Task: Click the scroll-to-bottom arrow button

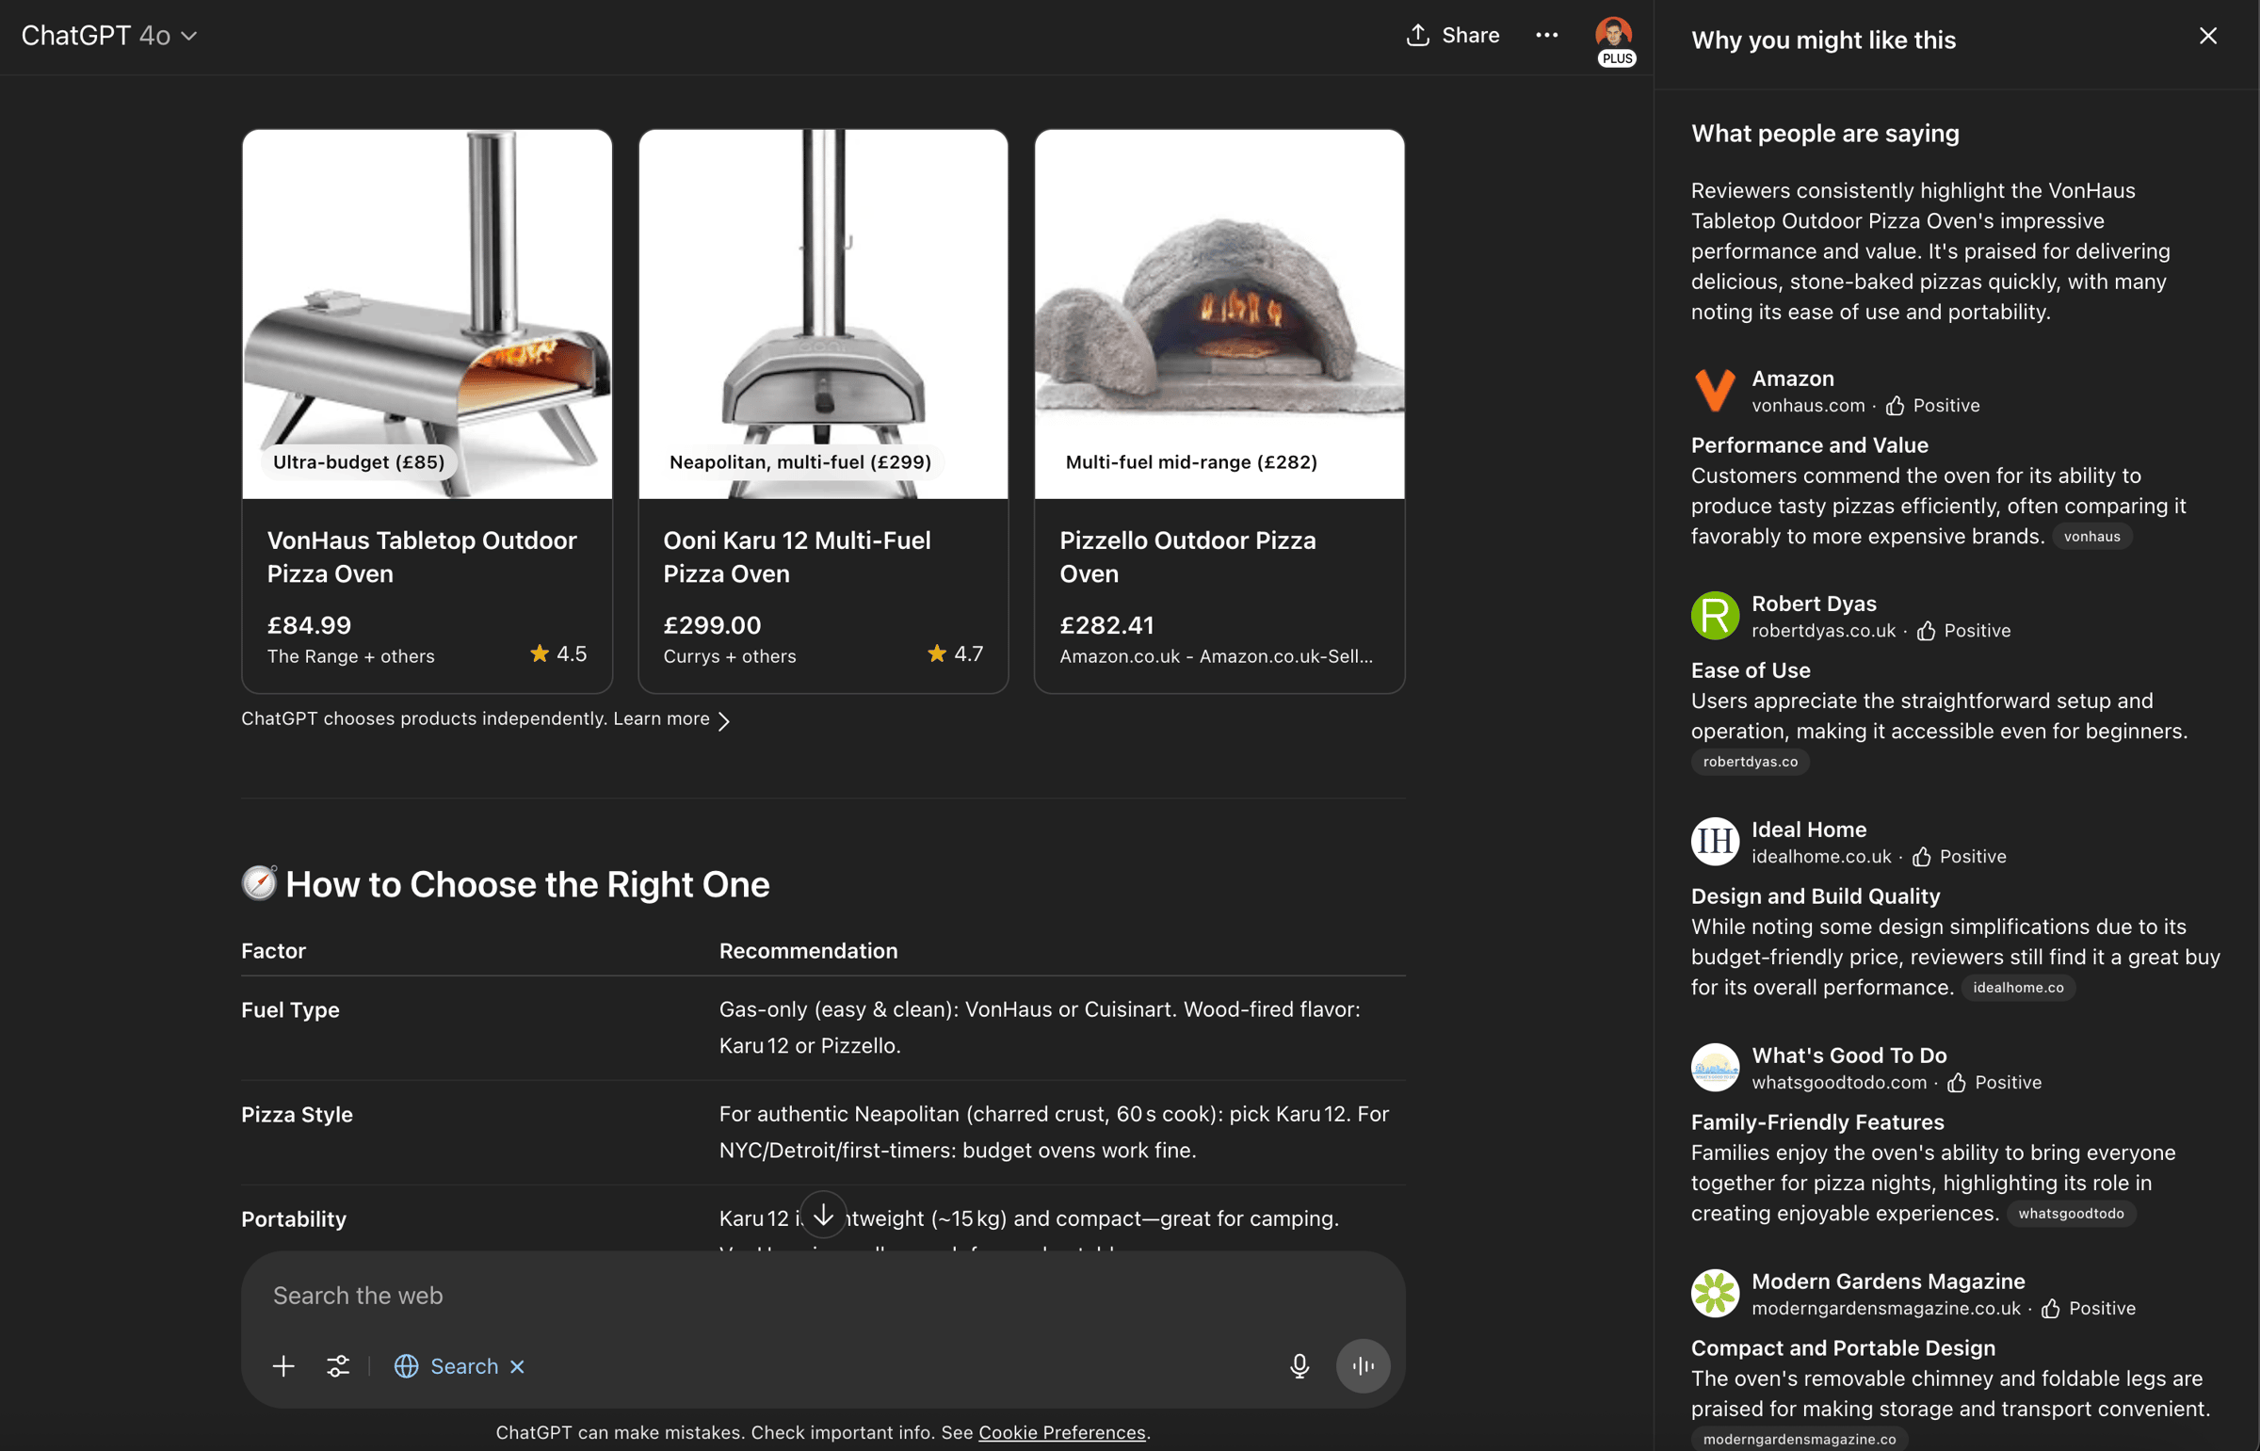Action: 823,1215
